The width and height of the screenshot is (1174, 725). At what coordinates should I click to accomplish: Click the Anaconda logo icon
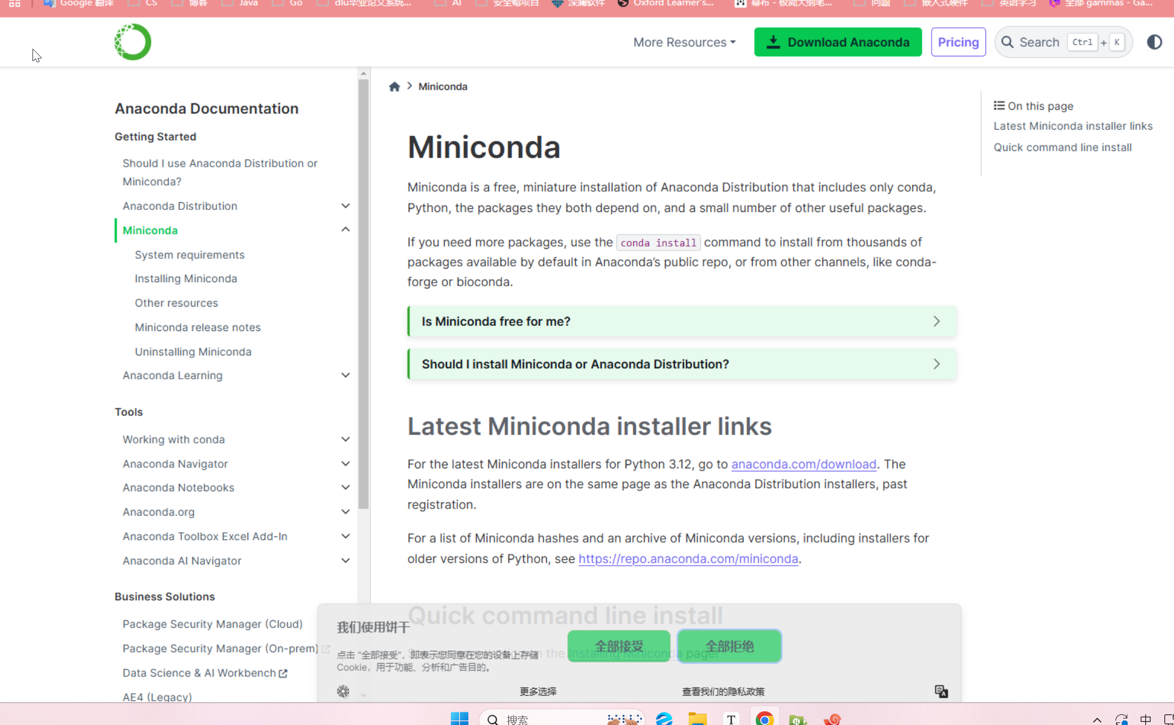[133, 42]
